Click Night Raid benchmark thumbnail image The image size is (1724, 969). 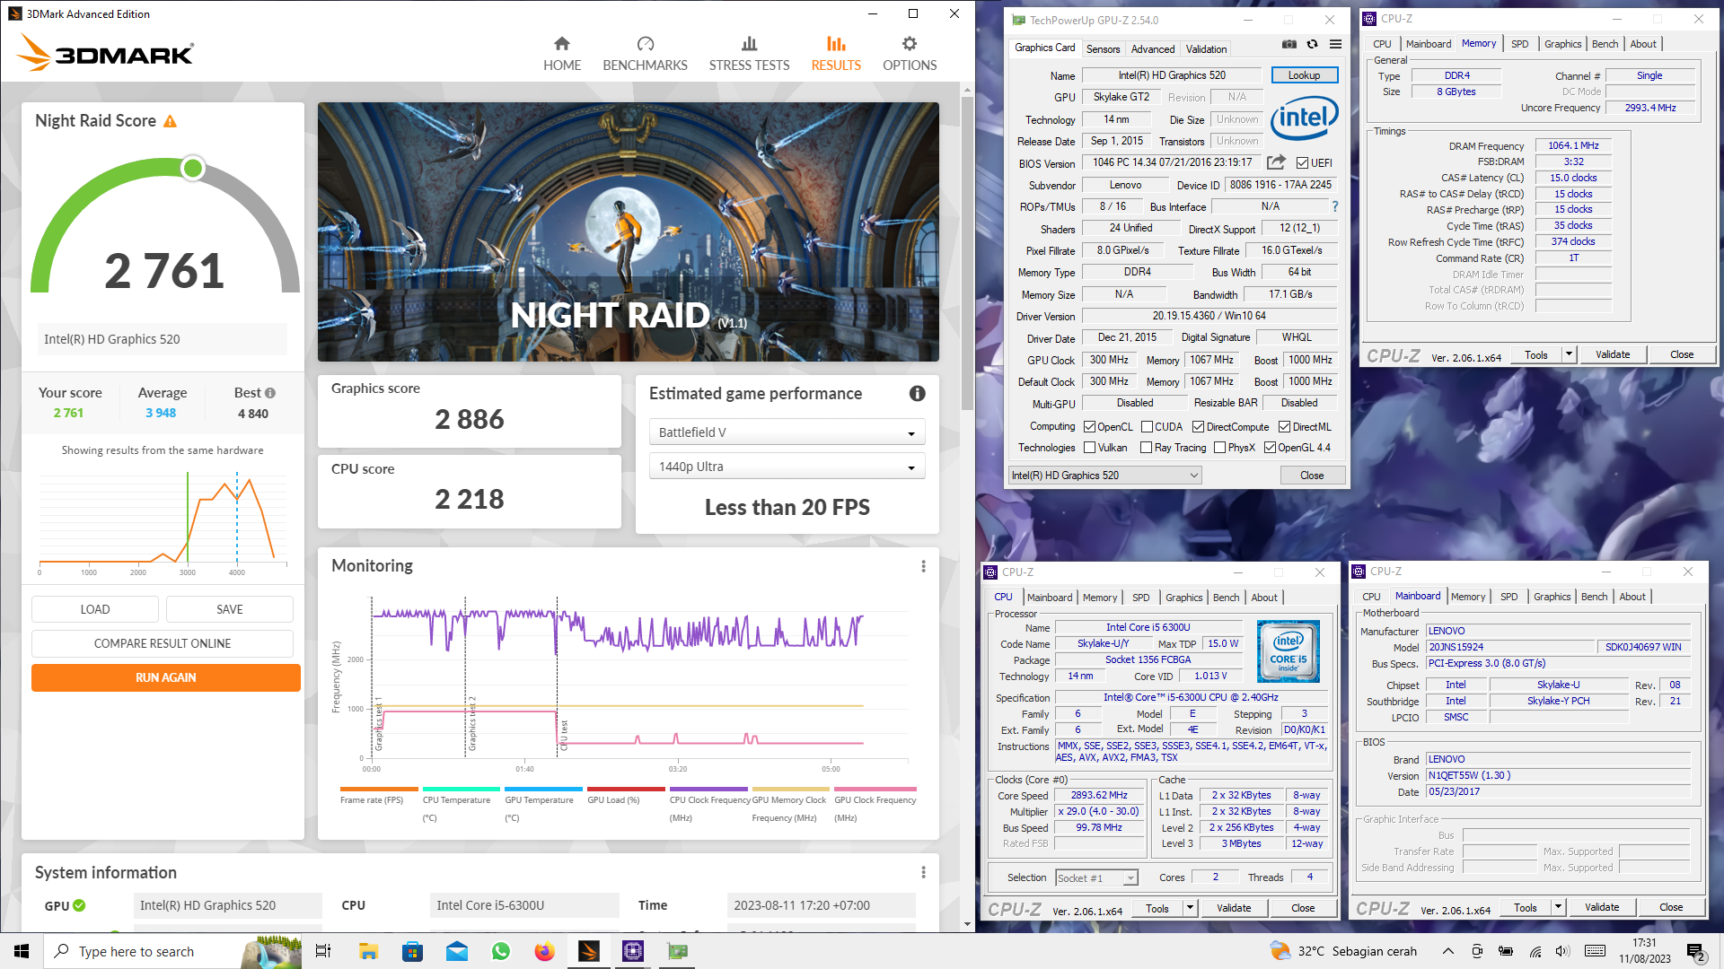click(x=629, y=231)
